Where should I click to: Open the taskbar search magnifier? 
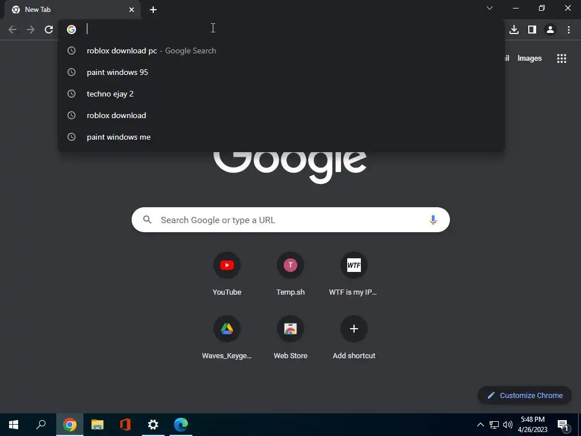click(x=41, y=425)
